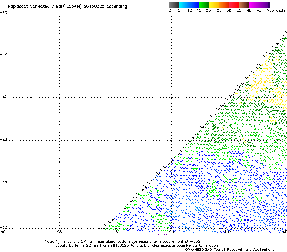Click the brown 35-40 knots legend color

(x=244, y=5)
